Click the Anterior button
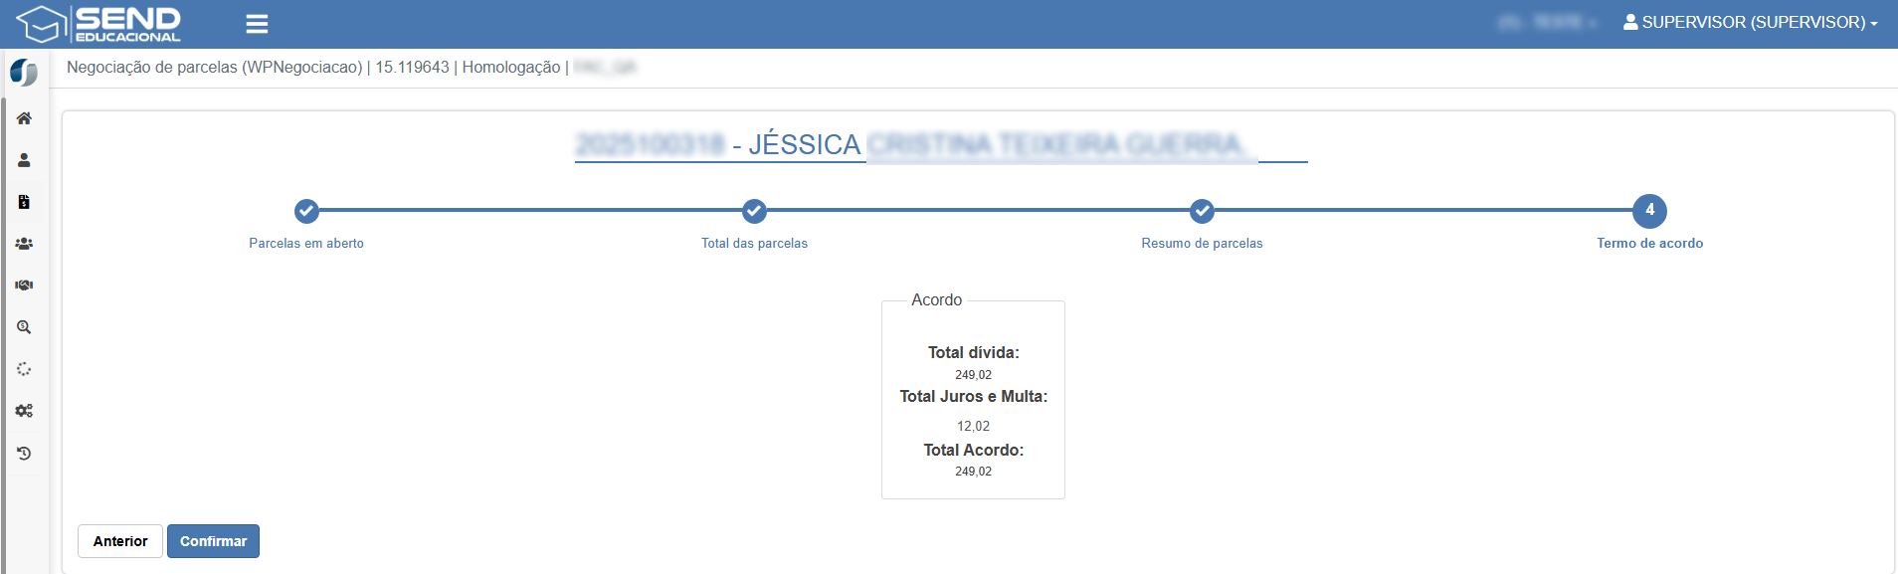Viewport: 1898px width, 574px height. [x=120, y=541]
